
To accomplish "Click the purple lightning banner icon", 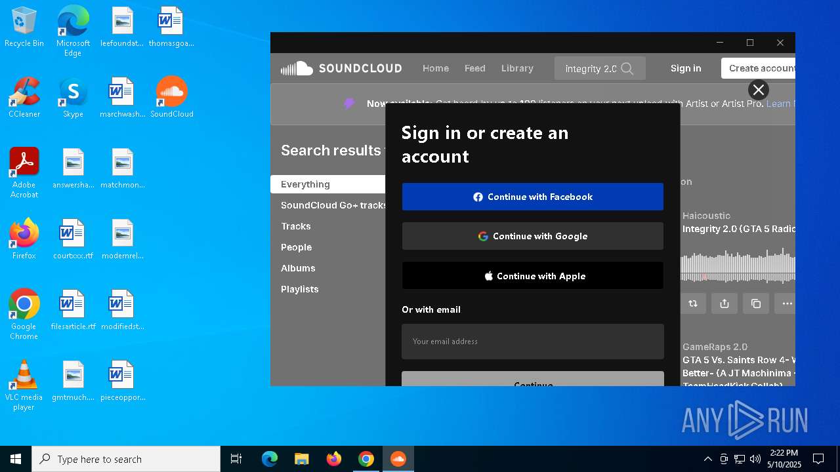I will 350,104.
